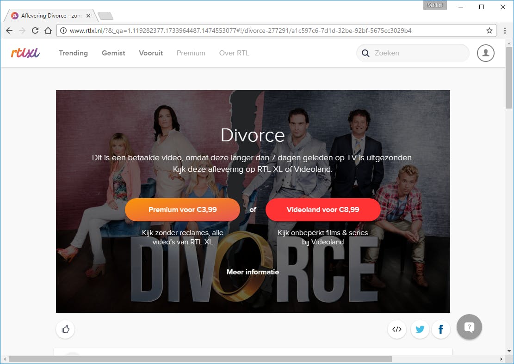Open the Gemist menu
This screenshot has height=364, width=514.
tap(113, 53)
